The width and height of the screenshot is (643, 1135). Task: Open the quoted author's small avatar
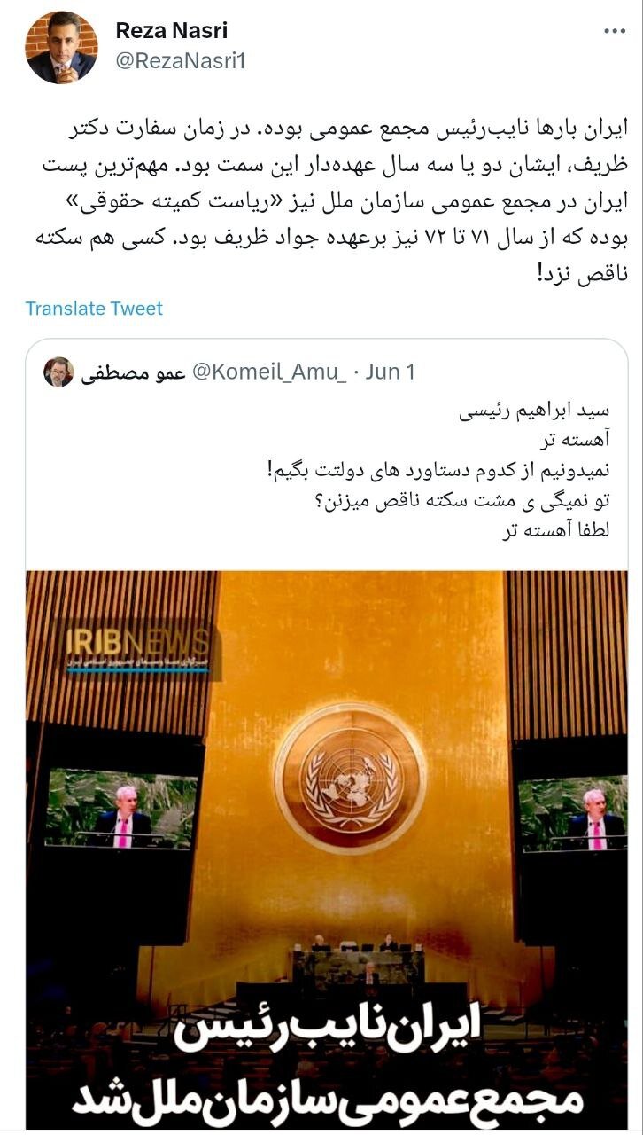point(58,372)
